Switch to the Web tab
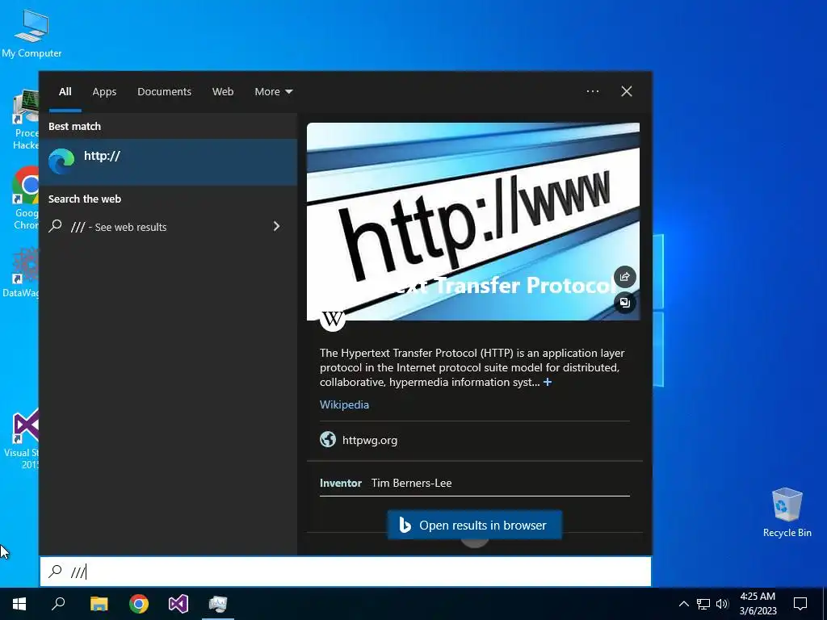 click(223, 91)
